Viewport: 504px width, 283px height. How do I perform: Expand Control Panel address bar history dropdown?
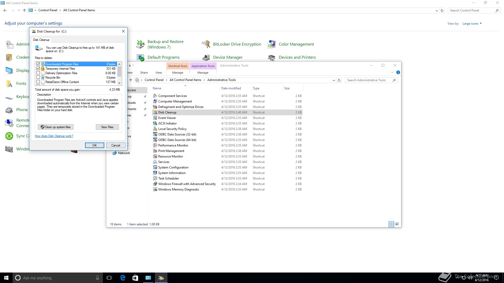point(437,11)
